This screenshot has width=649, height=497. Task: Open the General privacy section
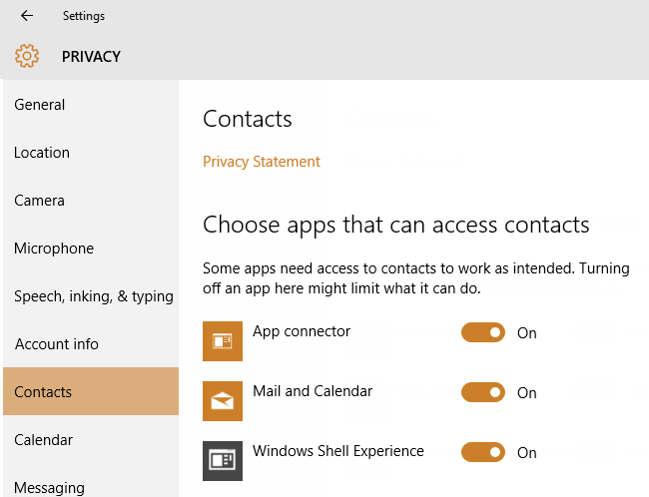[91, 105]
